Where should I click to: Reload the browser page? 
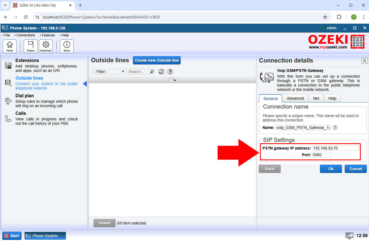click(x=26, y=17)
